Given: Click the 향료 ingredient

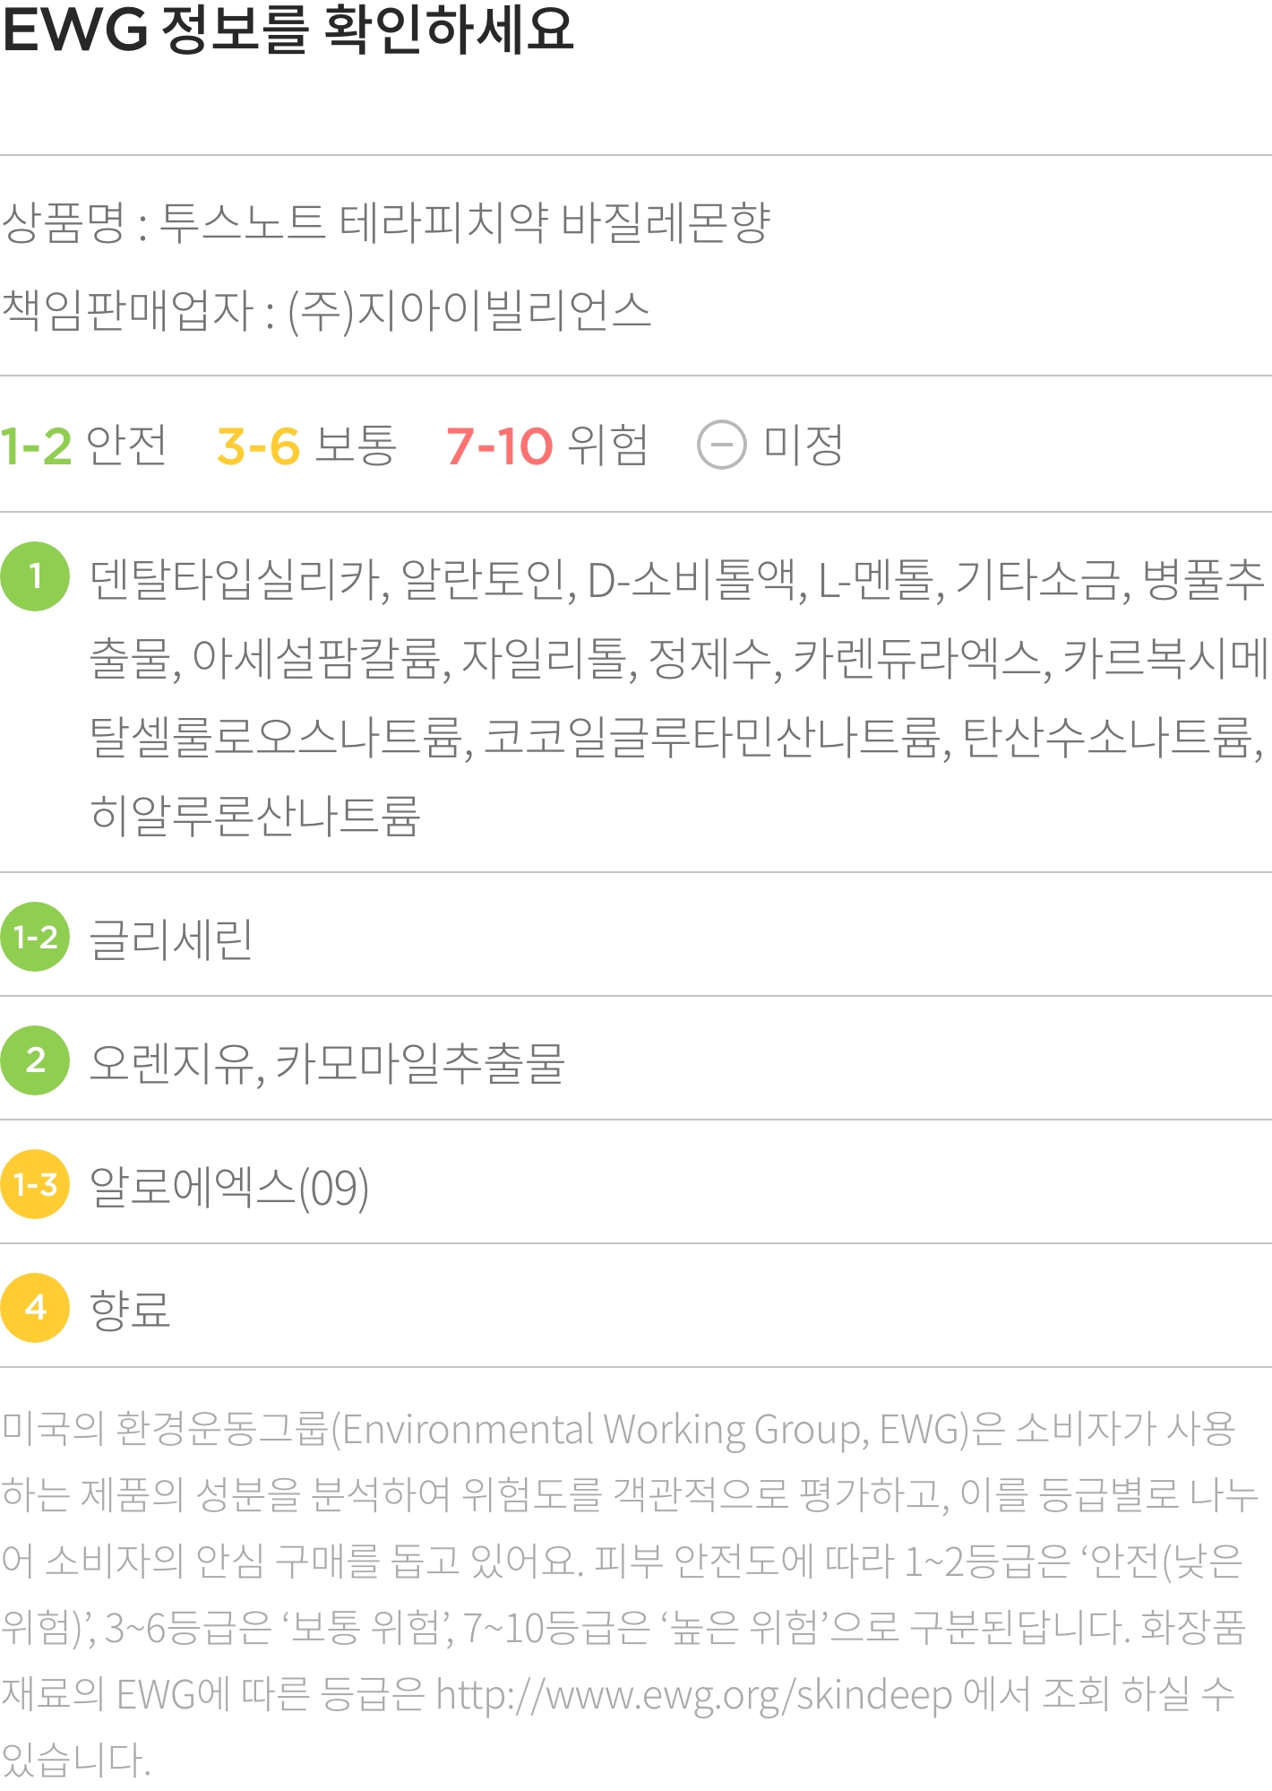Looking at the screenshot, I should click(x=130, y=1310).
